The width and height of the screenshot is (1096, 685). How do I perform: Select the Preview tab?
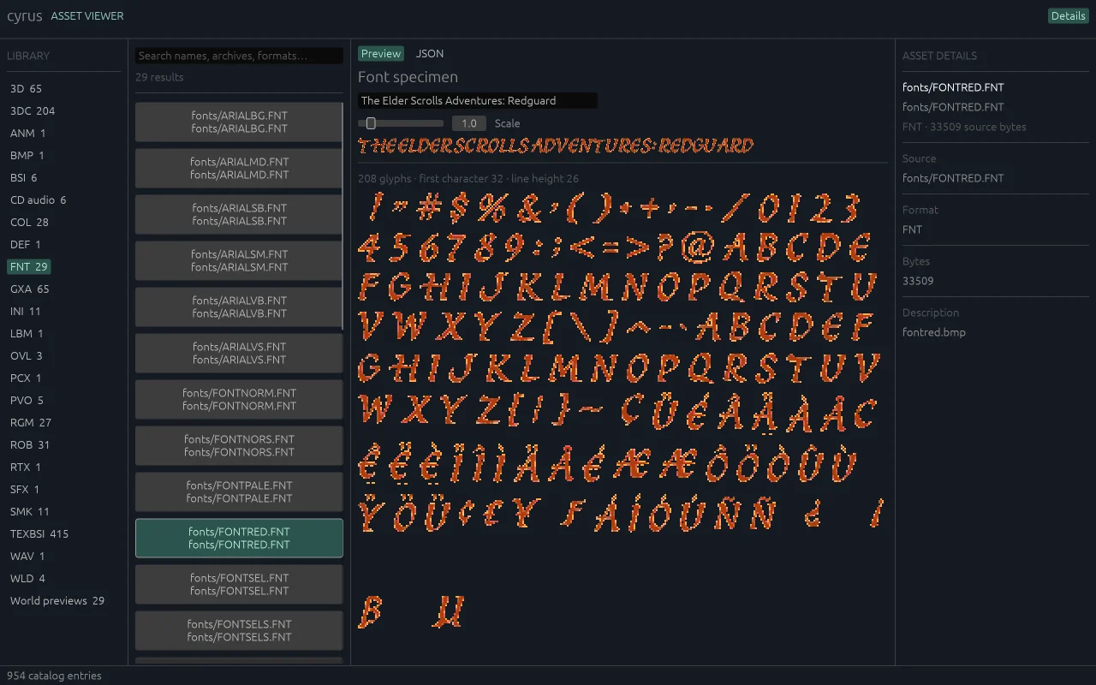click(381, 53)
